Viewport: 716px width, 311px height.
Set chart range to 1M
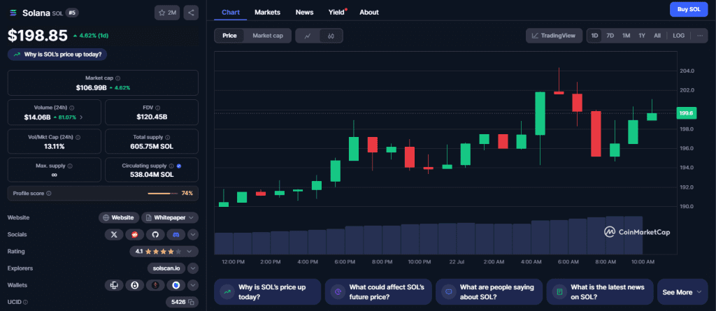(626, 36)
